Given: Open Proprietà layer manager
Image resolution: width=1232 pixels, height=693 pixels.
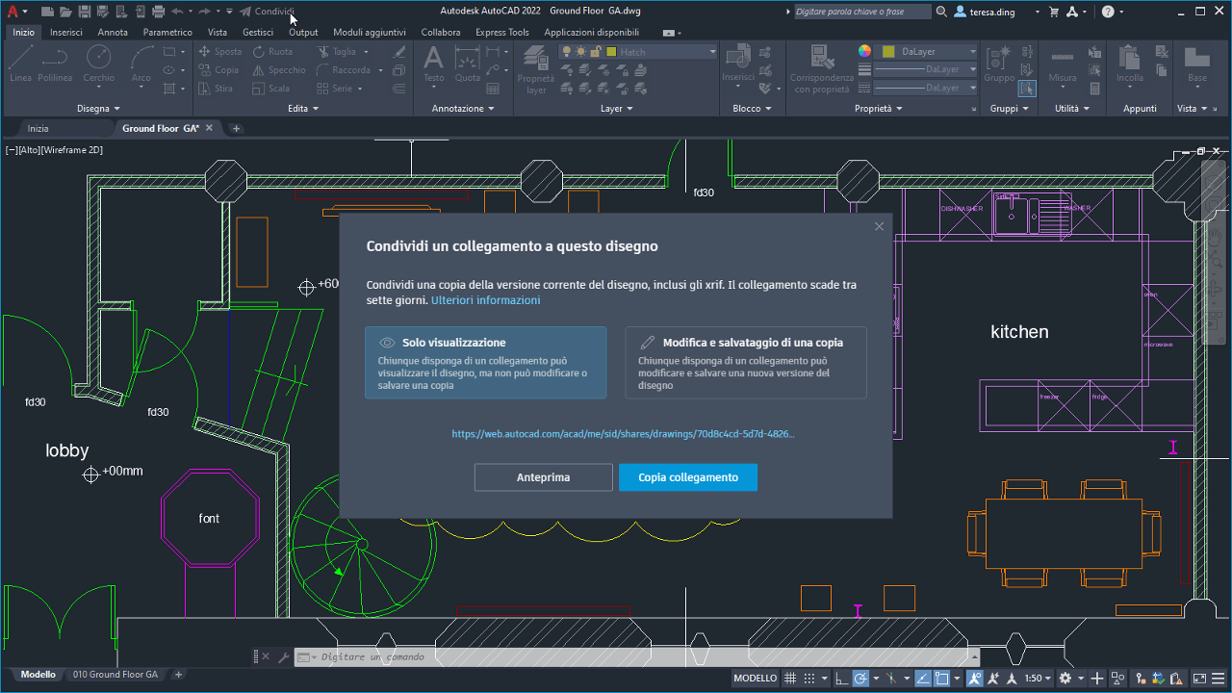Looking at the screenshot, I should pyautogui.click(x=536, y=69).
